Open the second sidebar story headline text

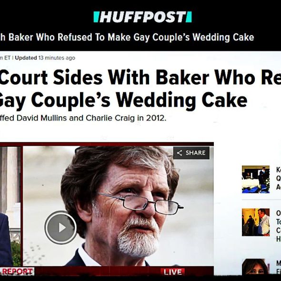pyautogui.click(x=279, y=226)
